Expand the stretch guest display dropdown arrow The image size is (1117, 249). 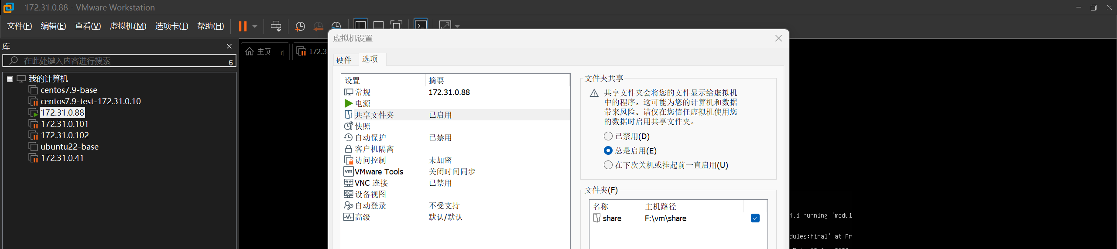[x=457, y=27]
